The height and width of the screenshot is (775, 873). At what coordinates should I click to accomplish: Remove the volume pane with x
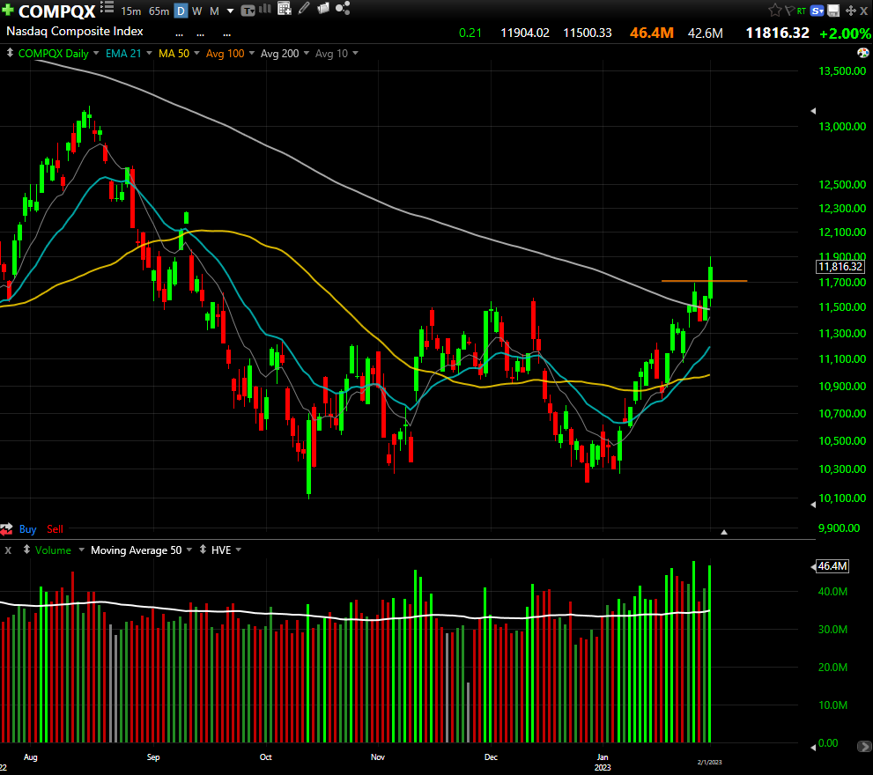(x=8, y=550)
